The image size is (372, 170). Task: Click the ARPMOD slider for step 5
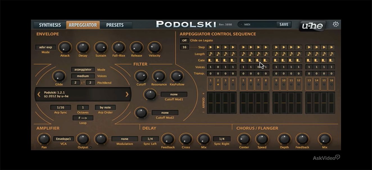click(x=243, y=103)
